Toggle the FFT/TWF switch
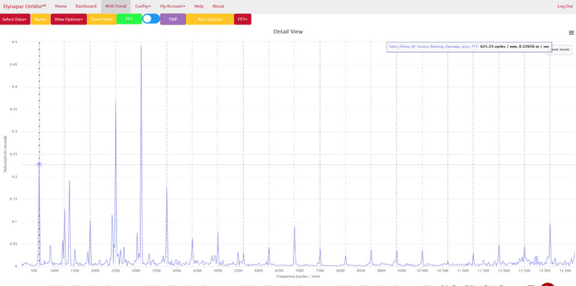576x286 pixels. pyautogui.click(x=151, y=19)
